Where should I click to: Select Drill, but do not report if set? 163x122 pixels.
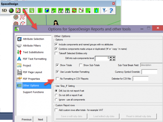(56, 91)
